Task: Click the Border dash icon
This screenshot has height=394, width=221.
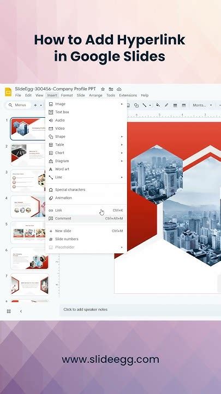Action: pyautogui.click(x=184, y=105)
